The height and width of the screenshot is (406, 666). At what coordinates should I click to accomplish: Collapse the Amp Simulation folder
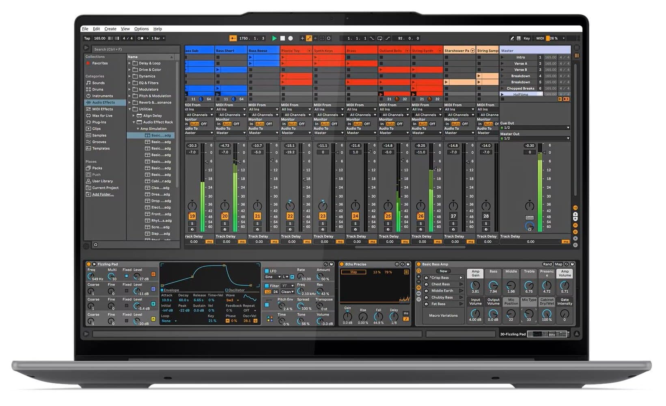point(138,129)
